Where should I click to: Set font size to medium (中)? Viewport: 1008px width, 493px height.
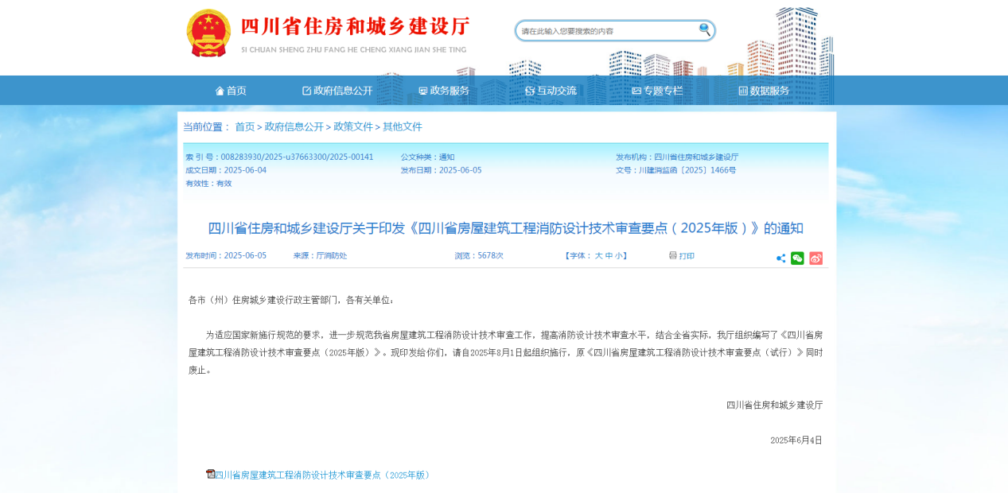[609, 256]
